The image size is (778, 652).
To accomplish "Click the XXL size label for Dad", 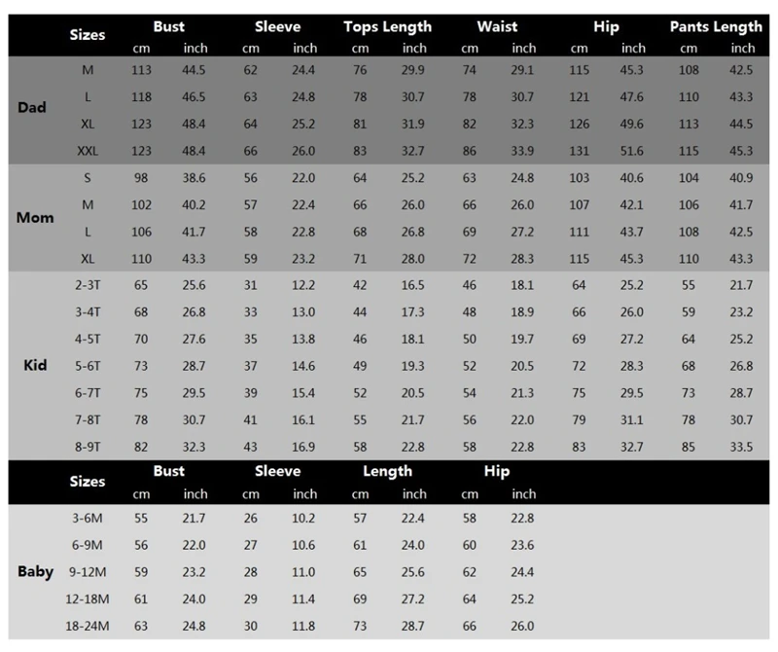I will tap(88, 151).
